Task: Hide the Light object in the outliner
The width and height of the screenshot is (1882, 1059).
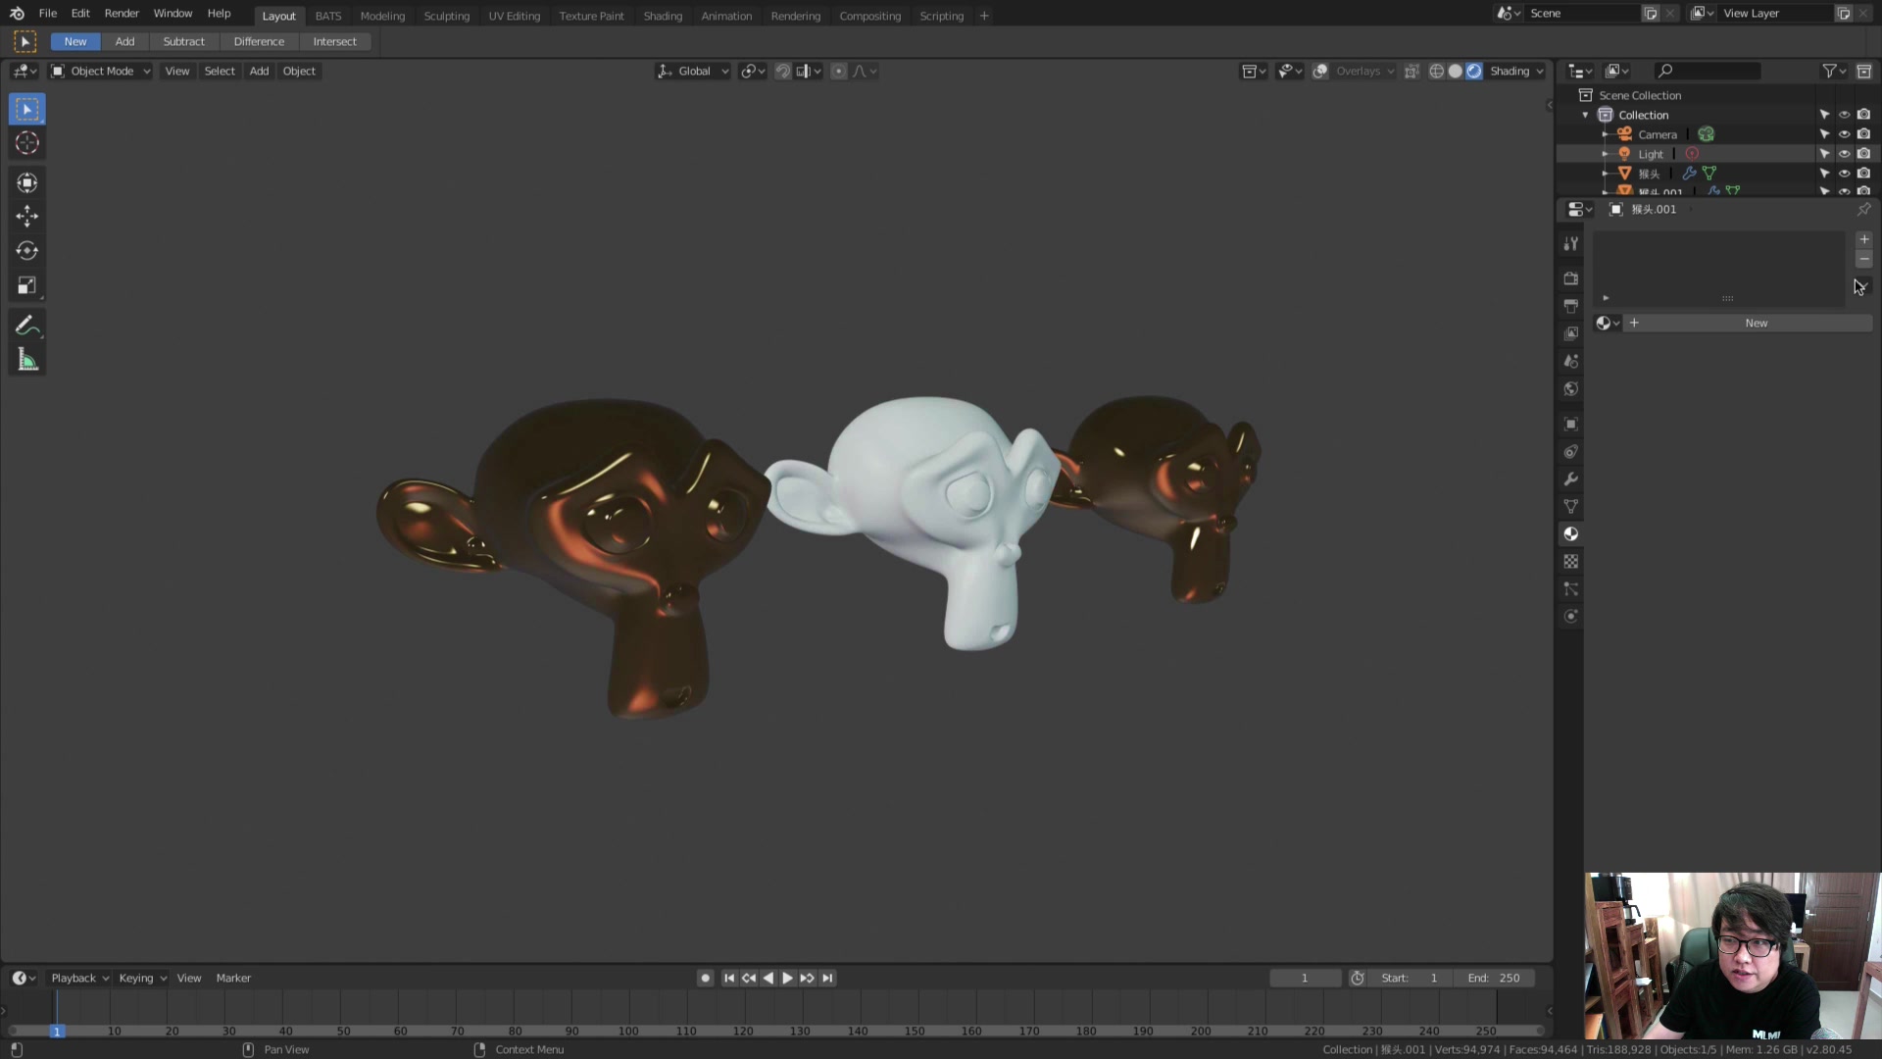Action: pos(1846,154)
